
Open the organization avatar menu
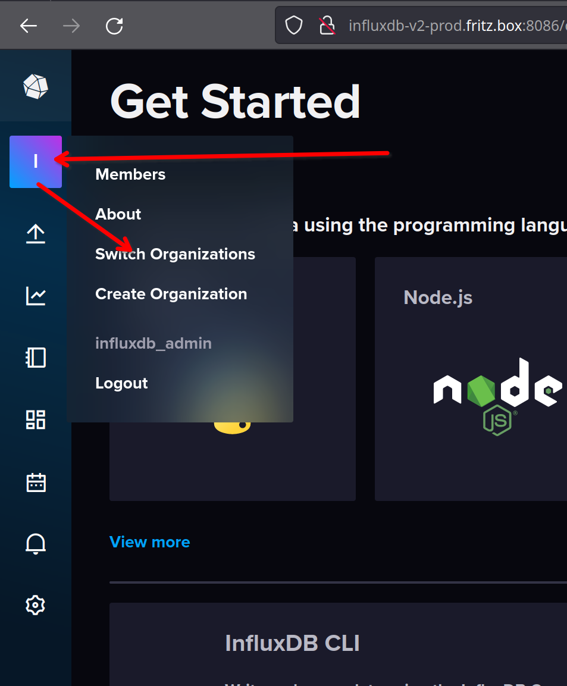36,162
